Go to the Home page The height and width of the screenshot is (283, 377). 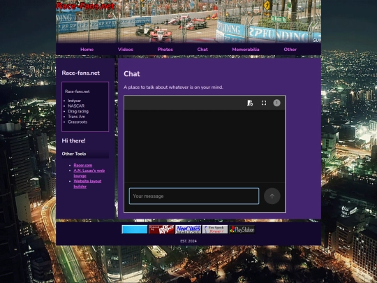(87, 50)
